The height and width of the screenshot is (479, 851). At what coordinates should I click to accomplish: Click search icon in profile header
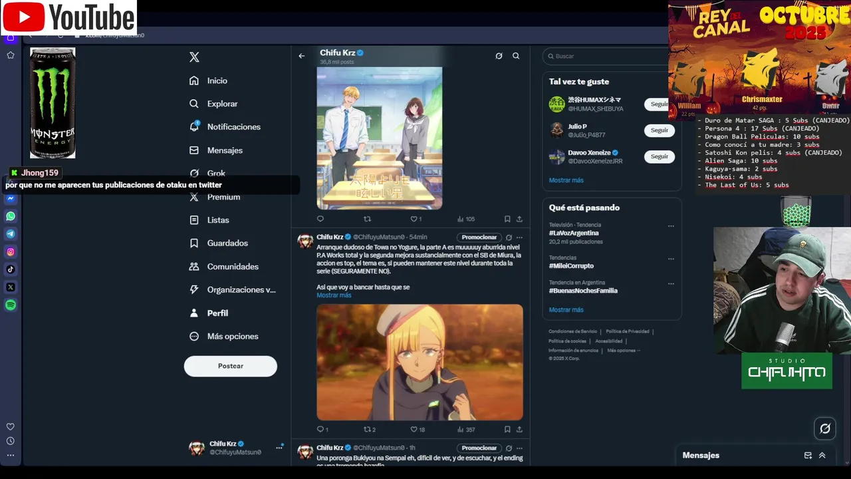[x=516, y=56]
